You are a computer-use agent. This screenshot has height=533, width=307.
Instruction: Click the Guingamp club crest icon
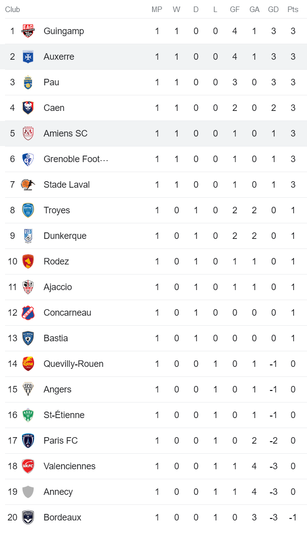pyautogui.click(x=28, y=31)
